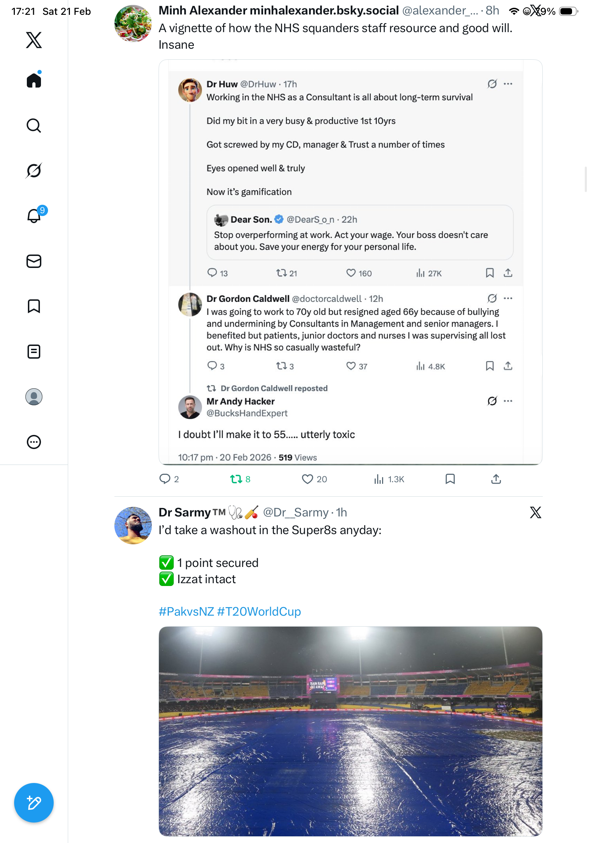Open profile page from sidebar avatar
The image size is (589, 843).
click(34, 396)
